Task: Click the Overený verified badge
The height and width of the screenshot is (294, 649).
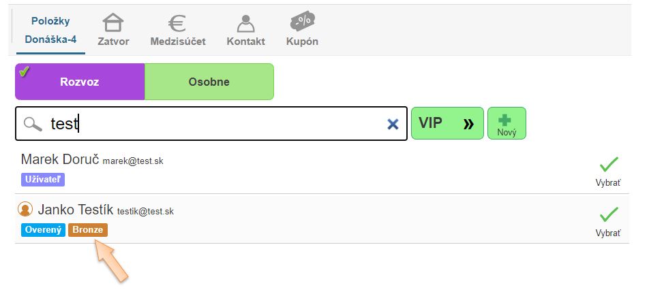Action: (43, 230)
